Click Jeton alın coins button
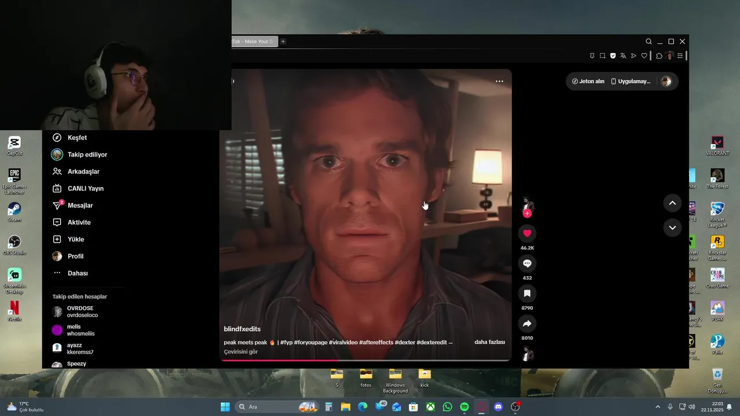 [588, 81]
